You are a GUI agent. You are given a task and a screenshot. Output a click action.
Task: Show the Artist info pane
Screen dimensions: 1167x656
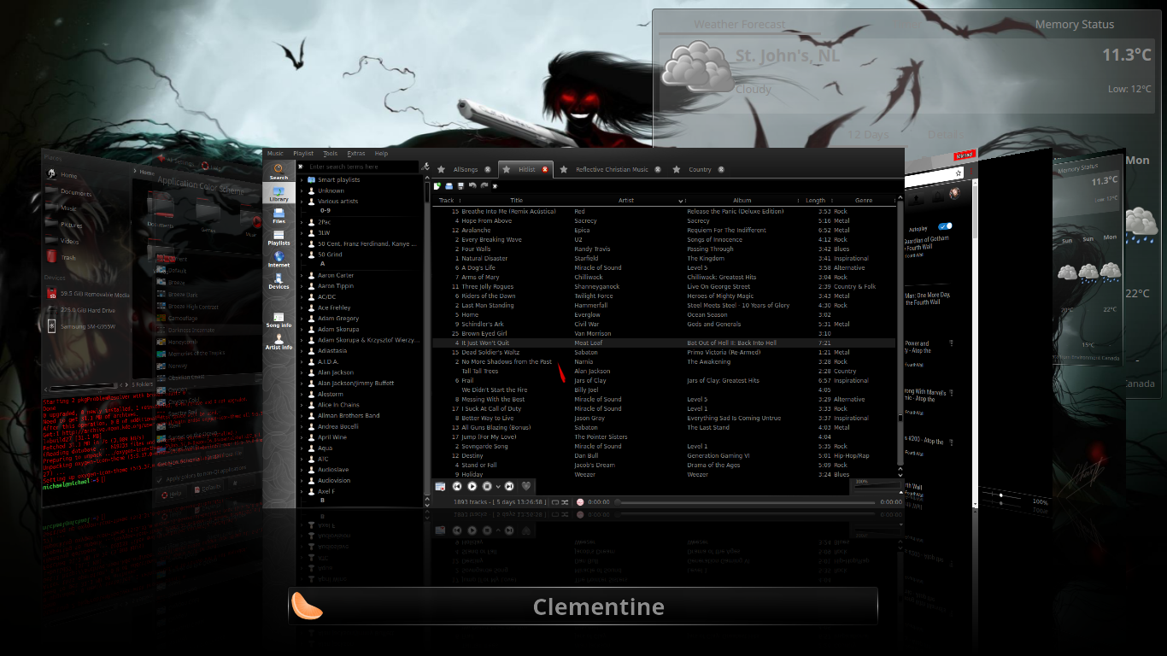click(x=279, y=343)
